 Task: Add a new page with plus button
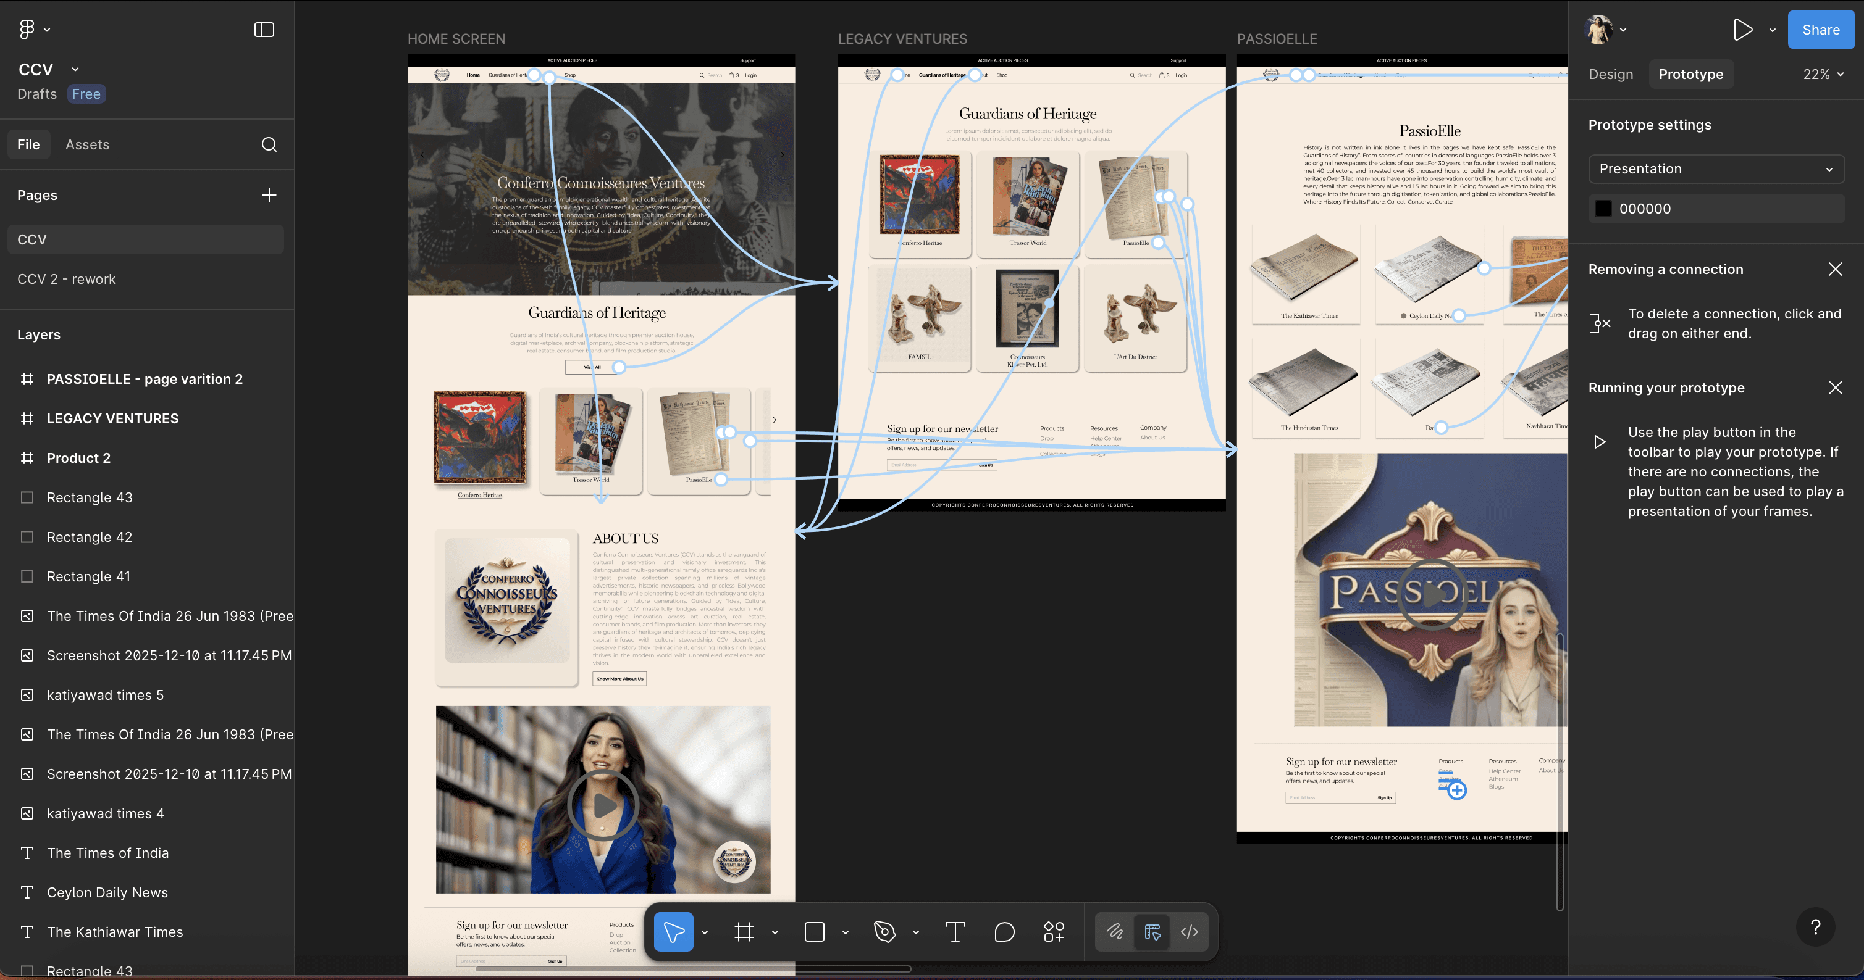269,195
